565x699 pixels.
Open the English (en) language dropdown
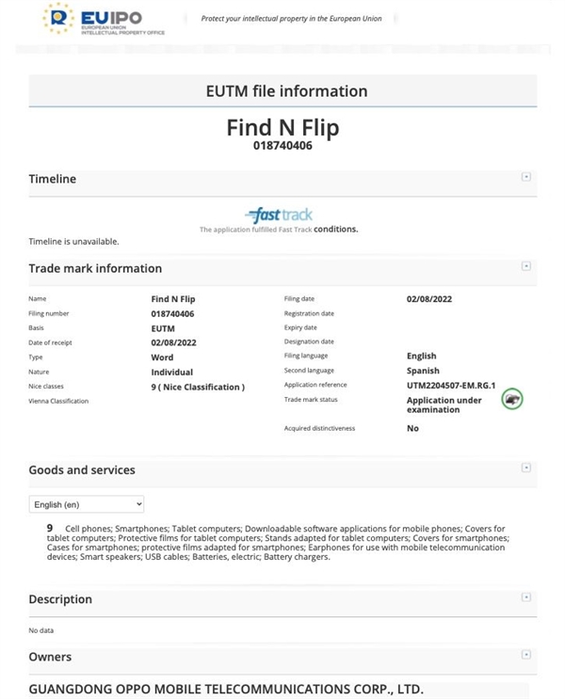pyautogui.click(x=87, y=504)
